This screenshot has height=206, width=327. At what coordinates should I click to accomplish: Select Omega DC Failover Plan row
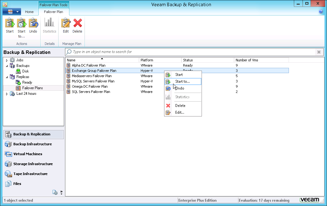click(x=177, y=86)
